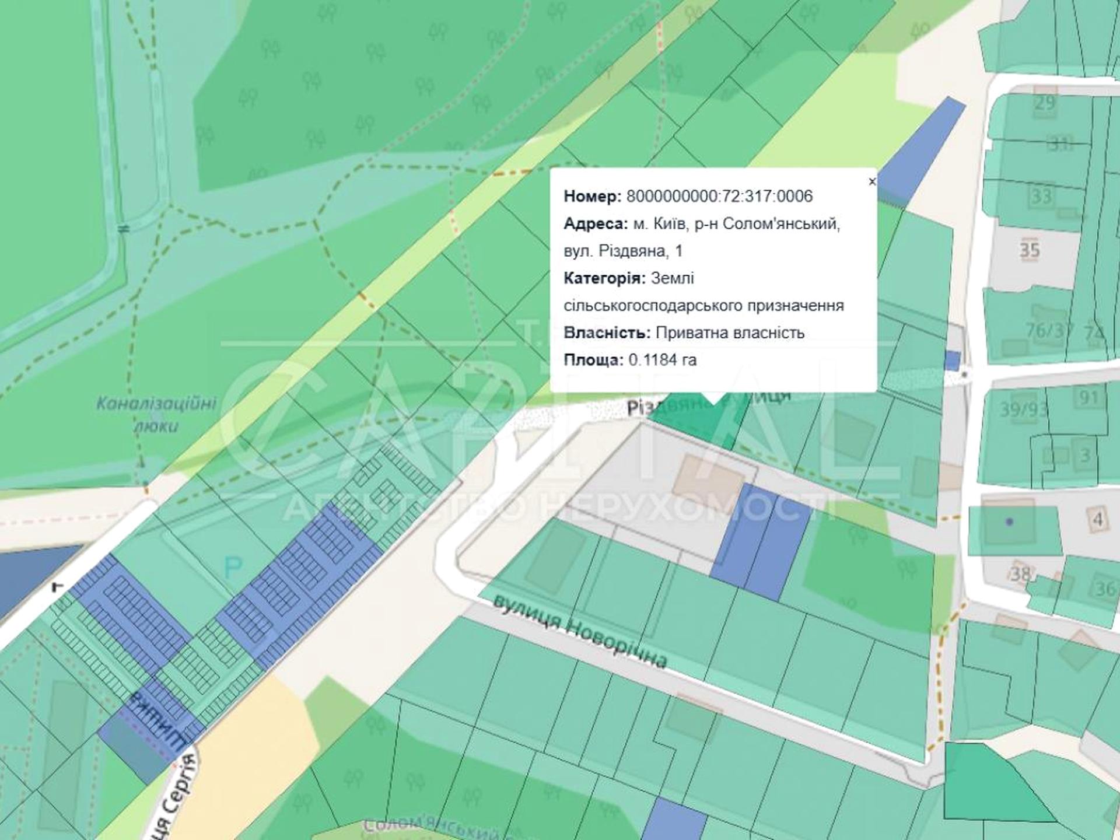Click the purple dot marker near building 4
The width and height of the screenshot is (1120, 840).
[x=1010, y=521]
